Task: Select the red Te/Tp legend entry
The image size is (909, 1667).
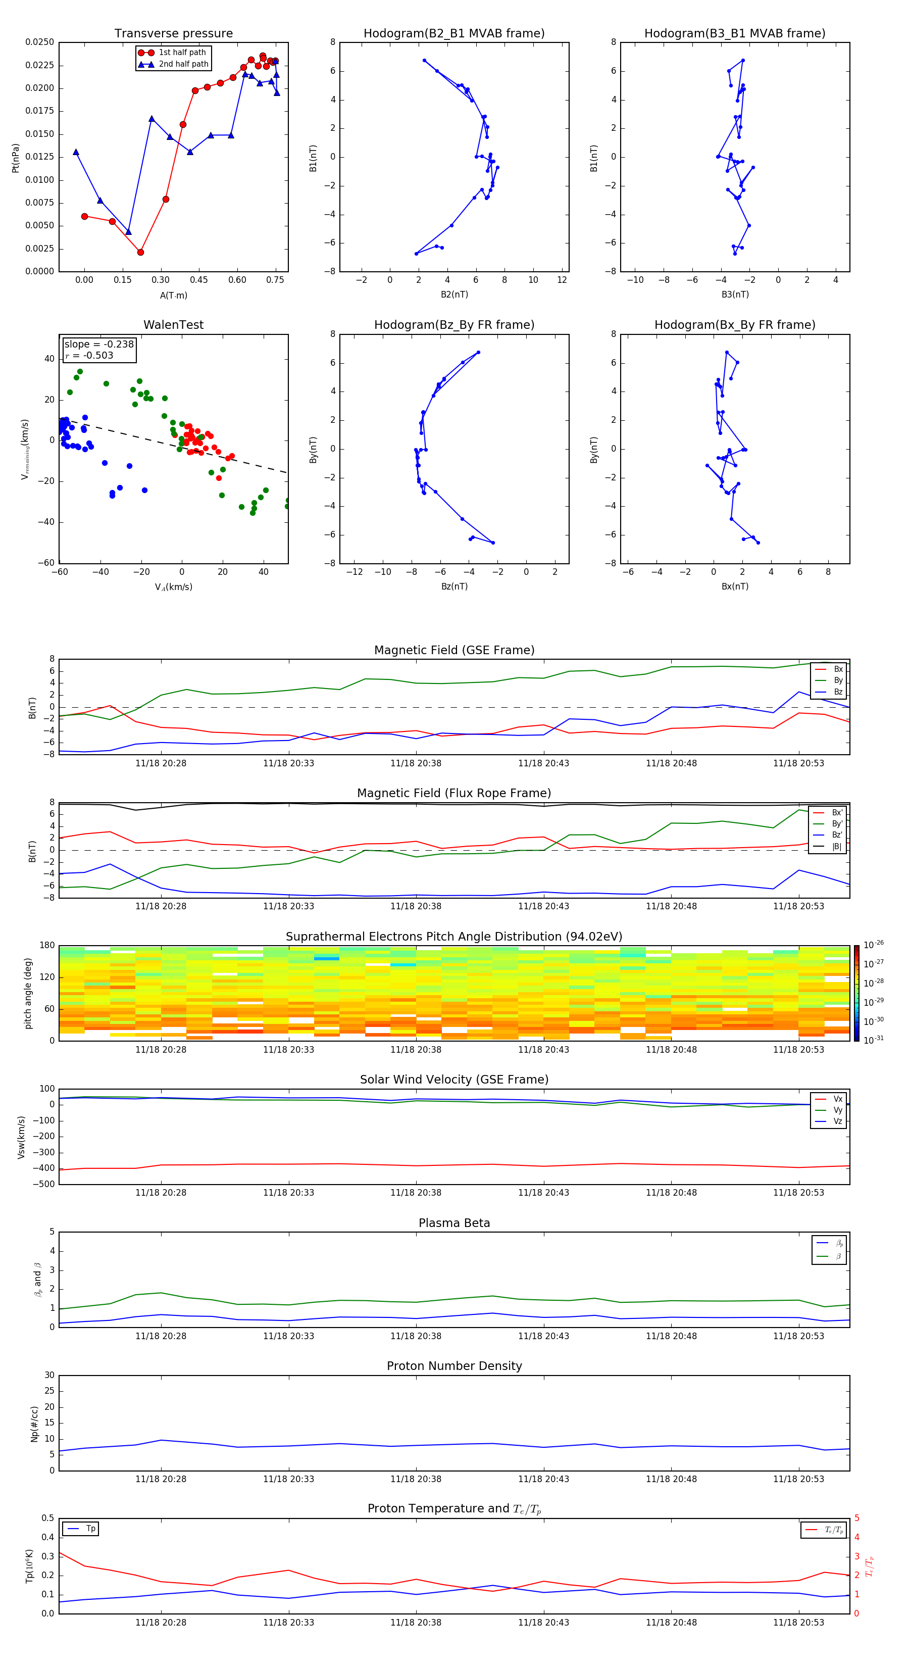Action: [x=824, y=1530]
